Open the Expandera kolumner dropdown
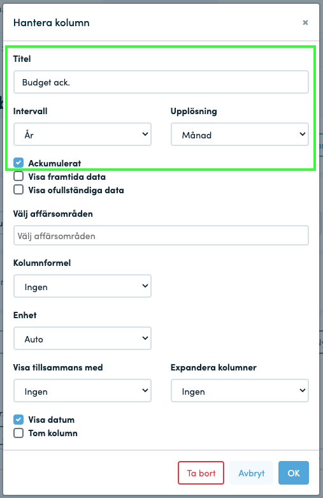Screen dimensions: 323x498 click(x=240, y=391)
